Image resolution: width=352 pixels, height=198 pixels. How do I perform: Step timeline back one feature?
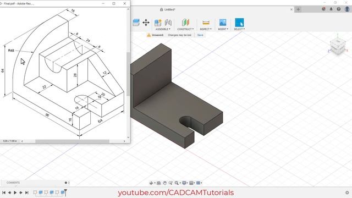pyautogui.click(x=10, y=193)
